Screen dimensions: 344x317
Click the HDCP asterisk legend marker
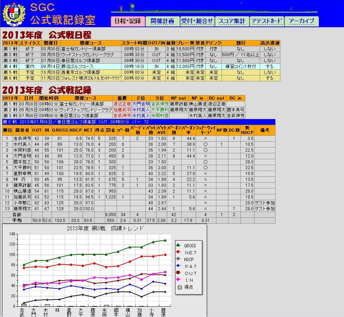(178, 259)
